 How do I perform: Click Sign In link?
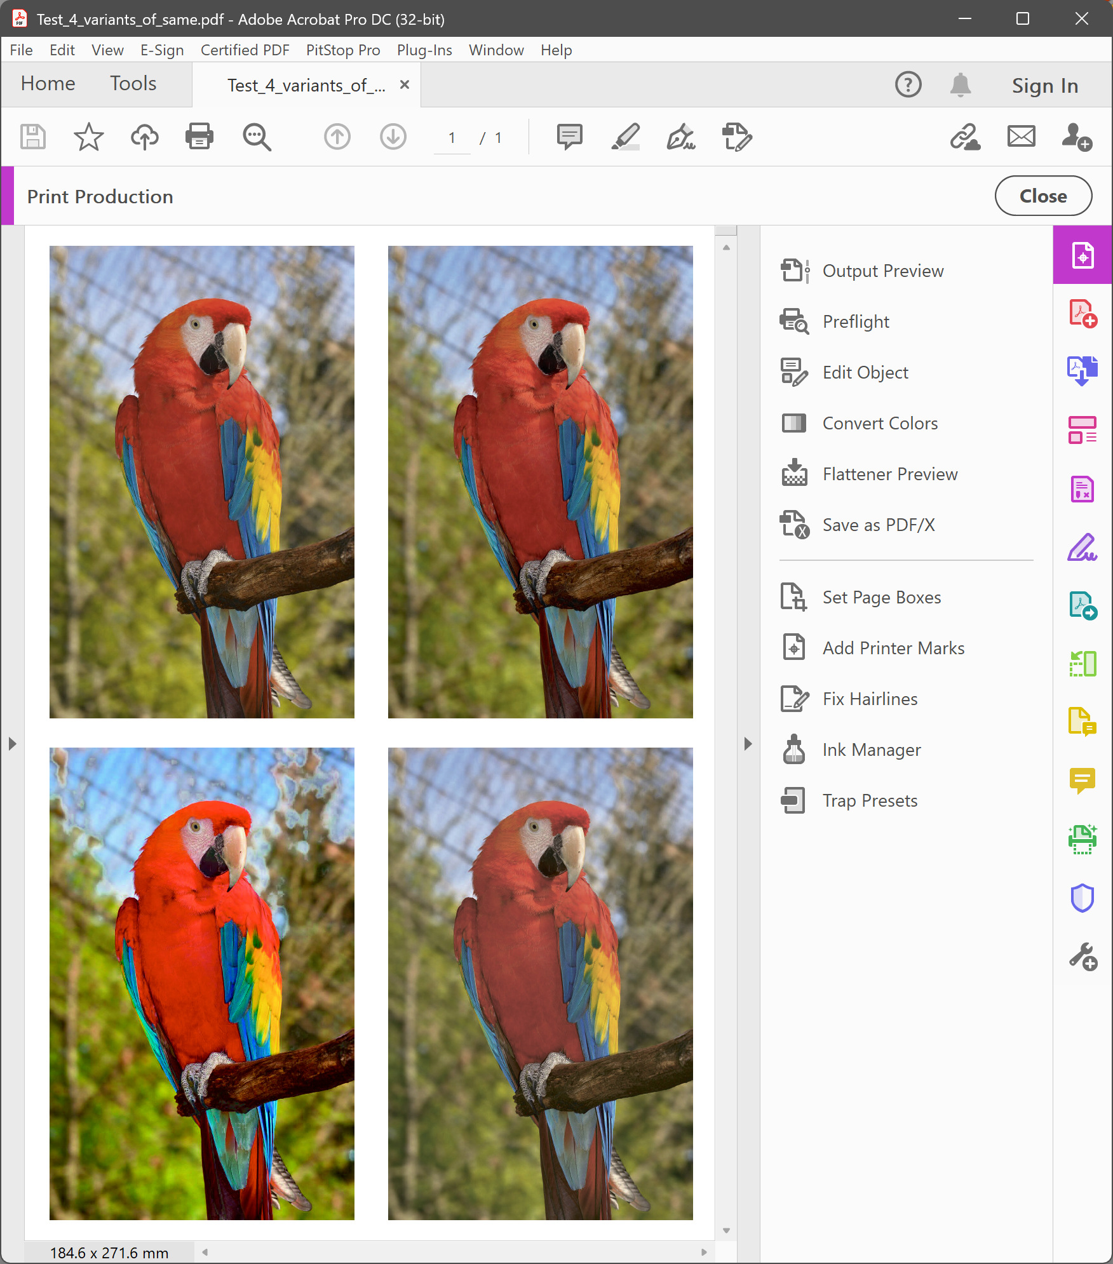point(1044,86)
